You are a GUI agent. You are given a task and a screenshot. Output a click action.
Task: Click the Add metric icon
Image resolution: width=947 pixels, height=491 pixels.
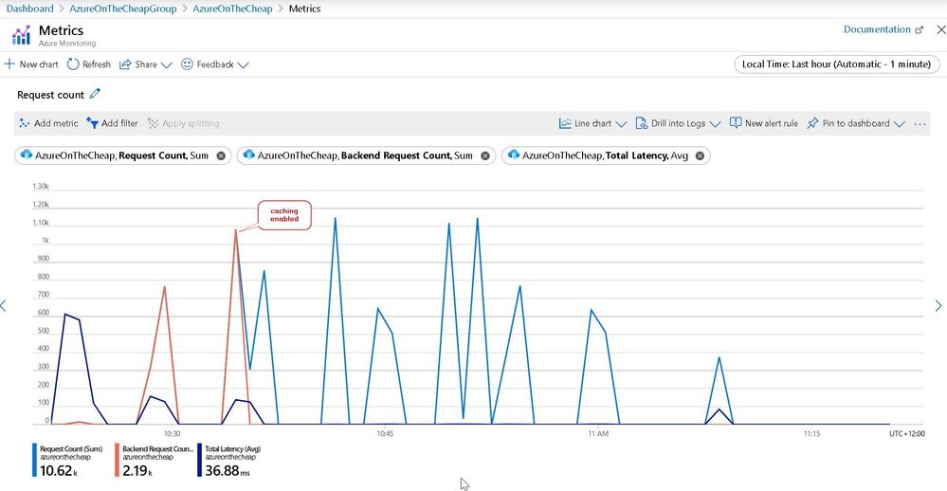coord(24,123)
